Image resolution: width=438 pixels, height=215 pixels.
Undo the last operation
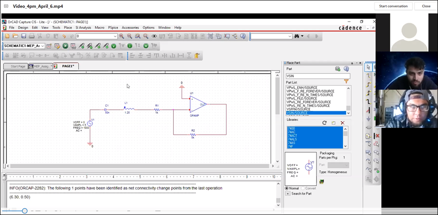[64, 36]
